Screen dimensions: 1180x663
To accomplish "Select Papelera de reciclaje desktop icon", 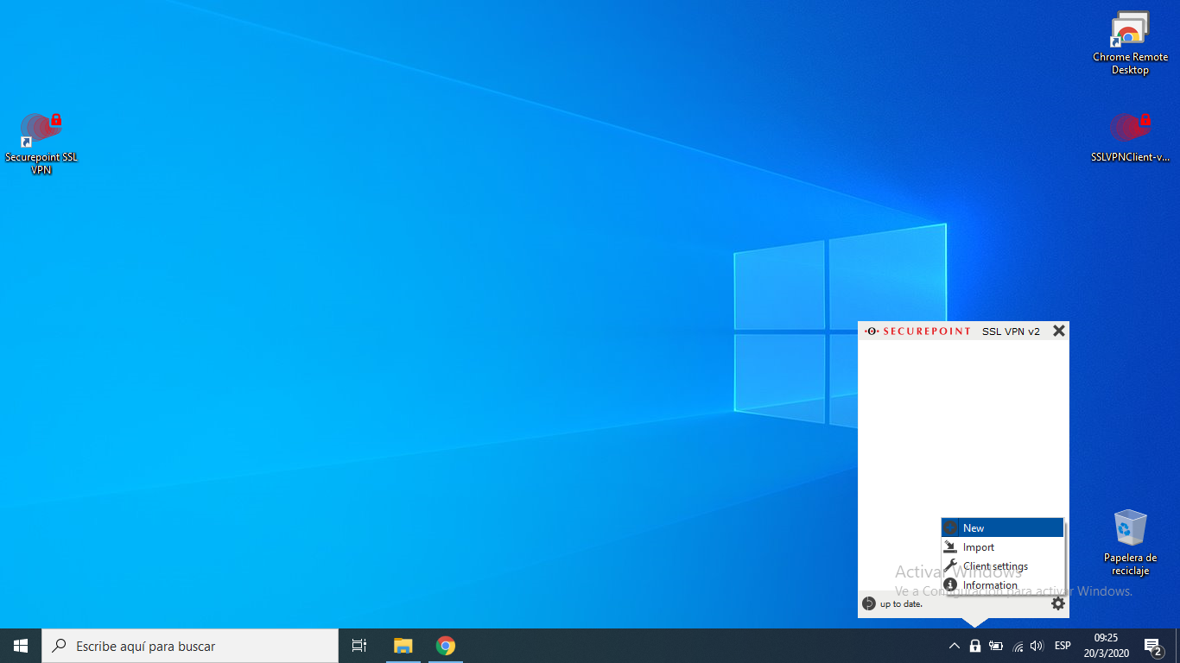I will pos(1130,542).
